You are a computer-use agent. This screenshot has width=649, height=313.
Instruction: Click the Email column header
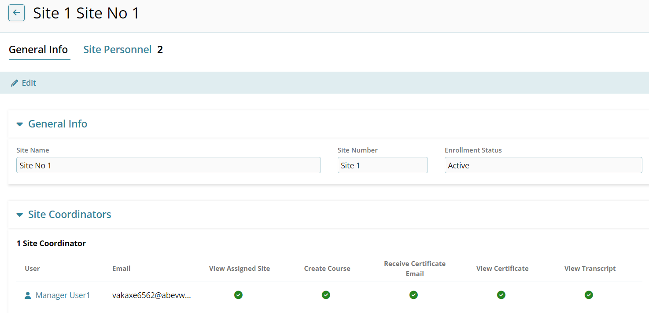point(122,269)
